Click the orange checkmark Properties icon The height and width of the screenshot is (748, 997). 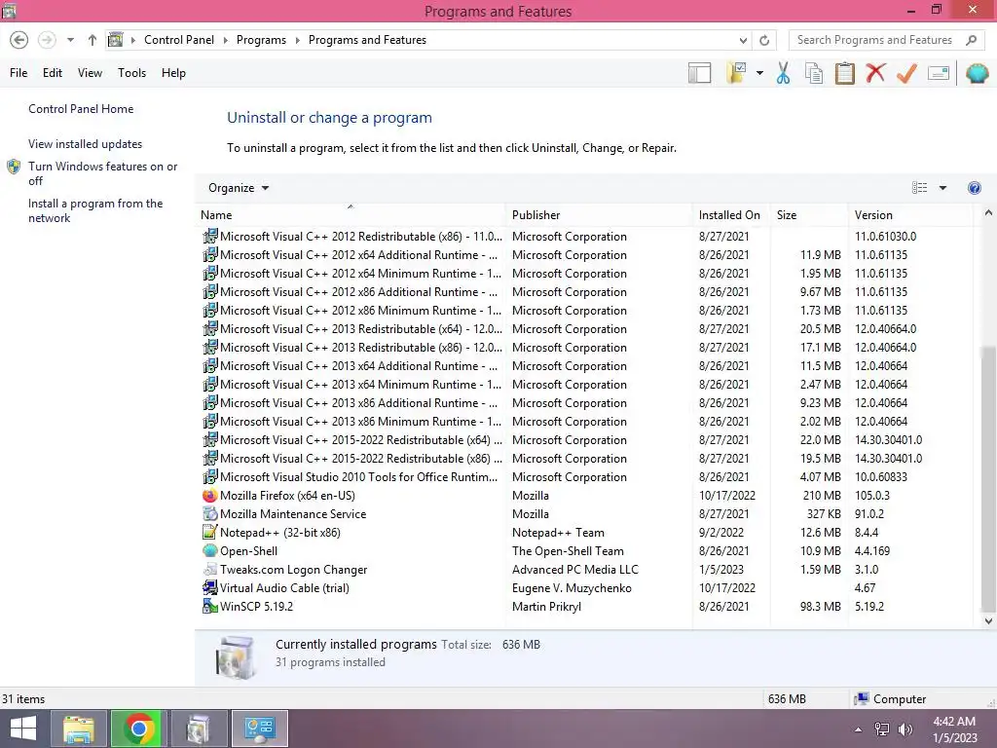point(906,73)
